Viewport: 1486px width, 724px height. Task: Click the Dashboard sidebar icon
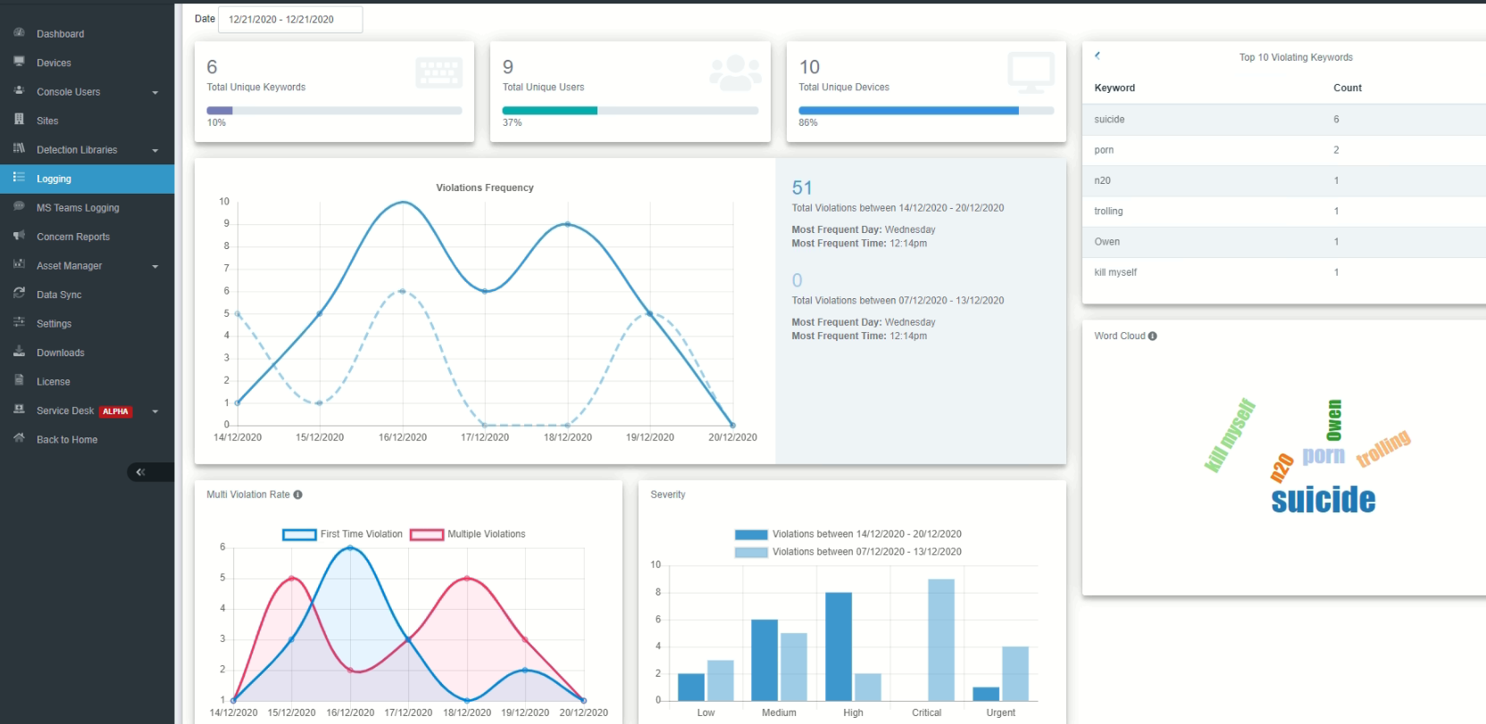pyautogui.click(x=19, y=32)
